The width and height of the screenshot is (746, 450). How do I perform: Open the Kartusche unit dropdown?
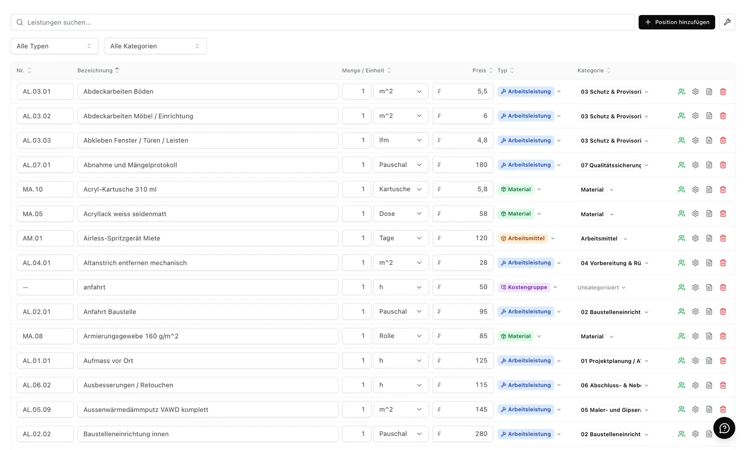pos(401,189)
